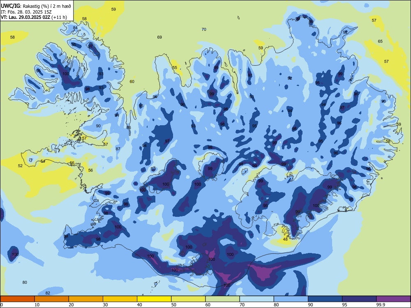Screen dimensions: 411x308
Task: Click the '86' value by the northwest coast
Action: point(129,128)
